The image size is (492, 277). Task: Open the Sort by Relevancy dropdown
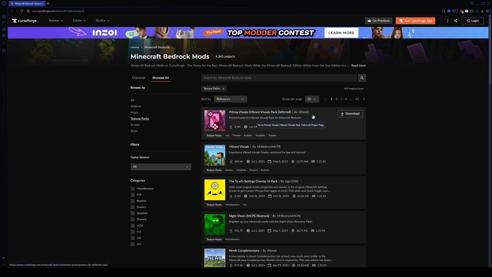coord(230,99)
